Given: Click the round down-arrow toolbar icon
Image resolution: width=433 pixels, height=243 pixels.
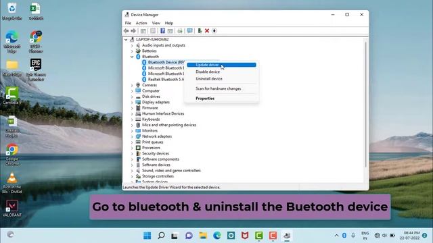Looking at the screenshot, I should point(214,31).
